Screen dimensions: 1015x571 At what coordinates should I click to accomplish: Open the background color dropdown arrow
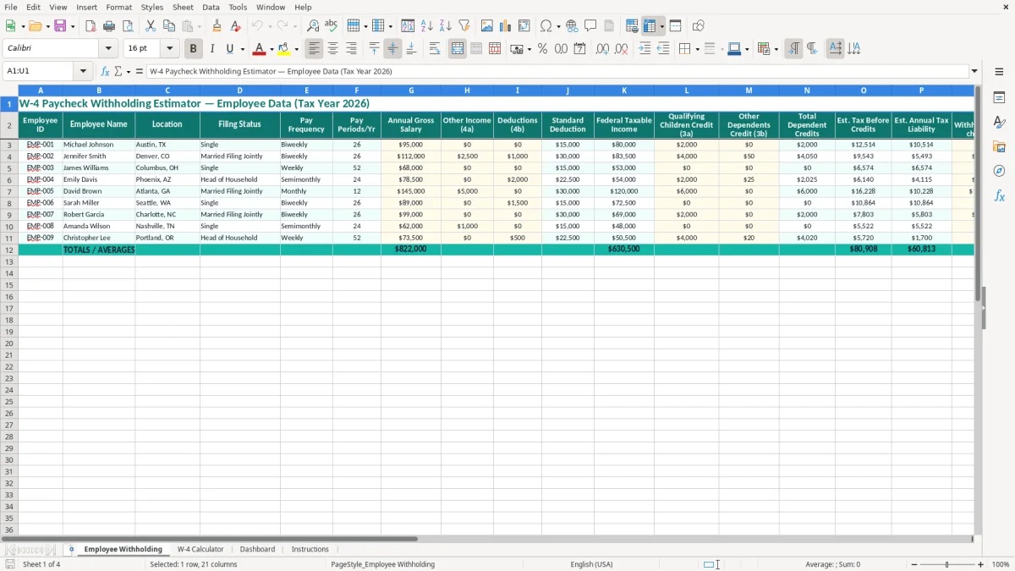[x=296, y=49]
